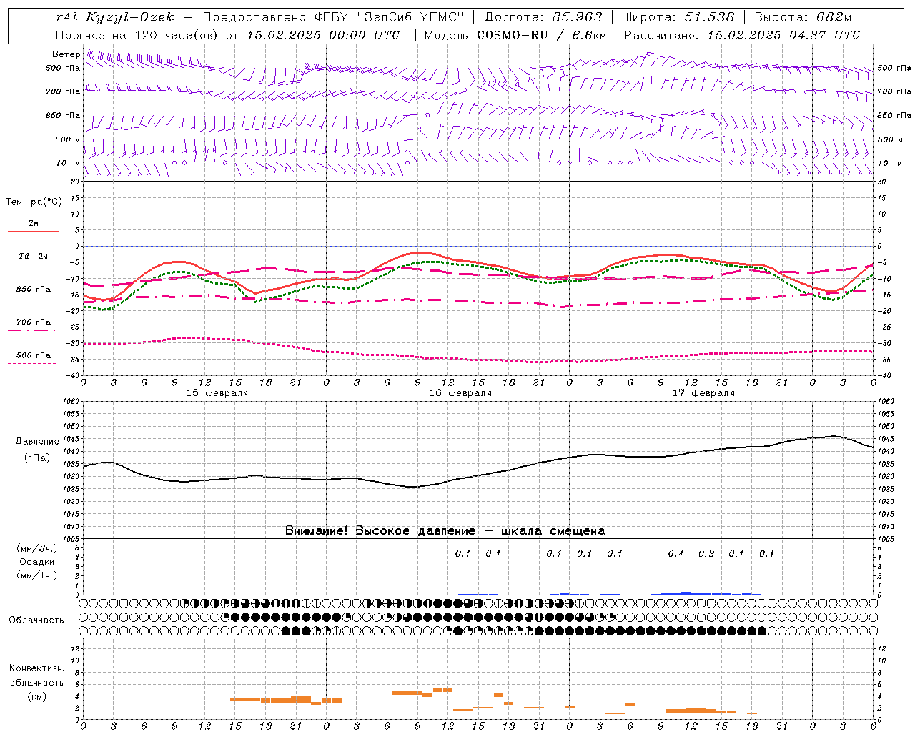
Task: Click the 16 февраля date label
Action: 460,393
